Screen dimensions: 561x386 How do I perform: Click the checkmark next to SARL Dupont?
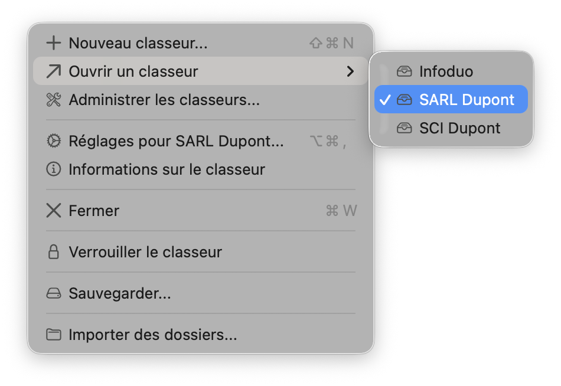click(385, 100)
